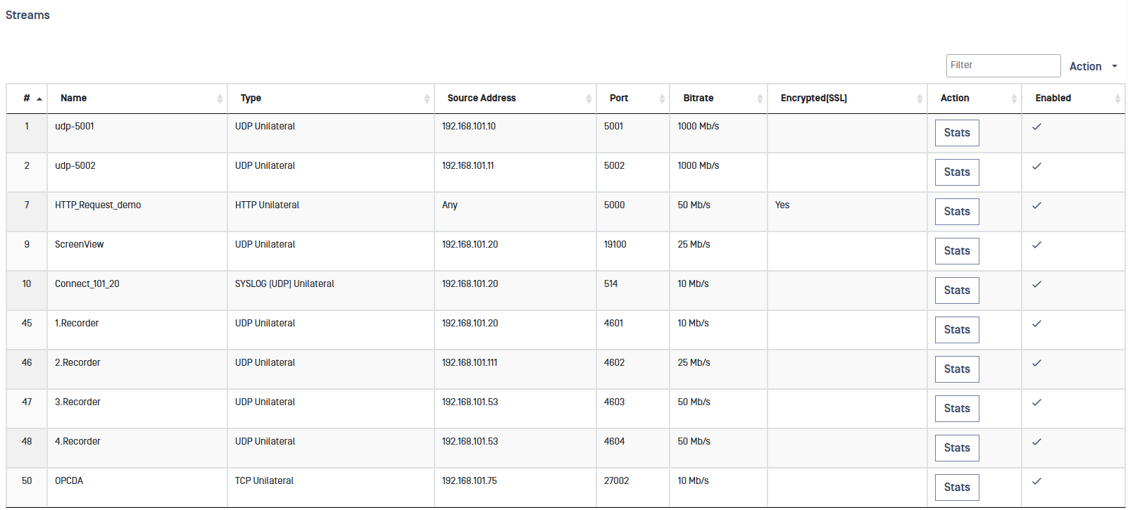The width and height of the screenshot is (1128, 510).
Task: Click sort arrows in Type column header
Action: [x=427, y=99]
